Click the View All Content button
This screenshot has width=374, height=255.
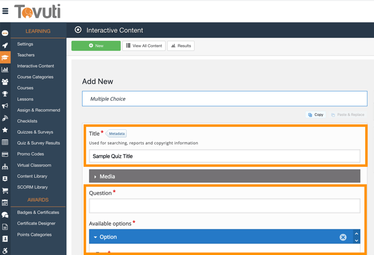click(x=144, y=46)
